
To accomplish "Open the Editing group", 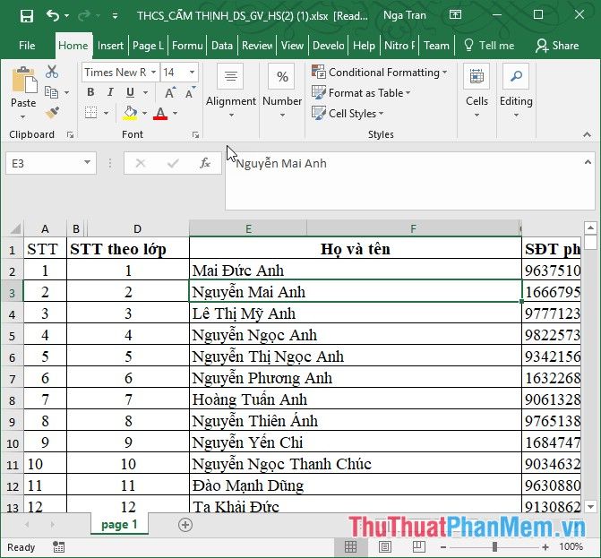I will (516, 92).
